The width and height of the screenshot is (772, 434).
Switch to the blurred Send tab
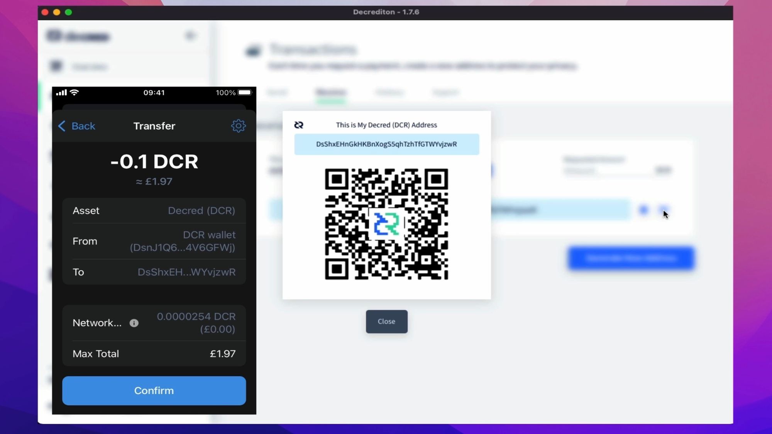tap(277, 92)
